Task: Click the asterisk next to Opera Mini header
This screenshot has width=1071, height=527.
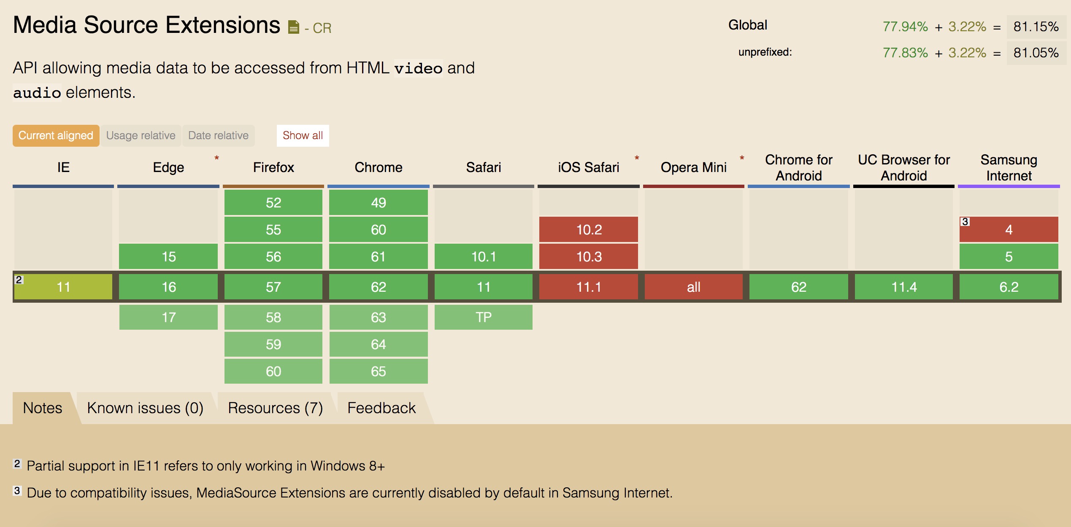Action: click(742, 159)
